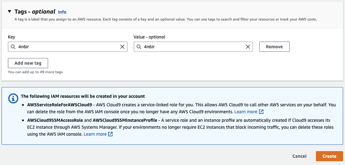Click the AWSServiceRoleForAWSCloud9 role name
This screenshot has width=345, height=165.
[59, 104]
